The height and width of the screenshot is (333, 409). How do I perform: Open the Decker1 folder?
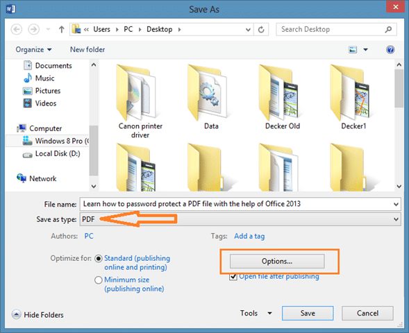tap(353, 97)
